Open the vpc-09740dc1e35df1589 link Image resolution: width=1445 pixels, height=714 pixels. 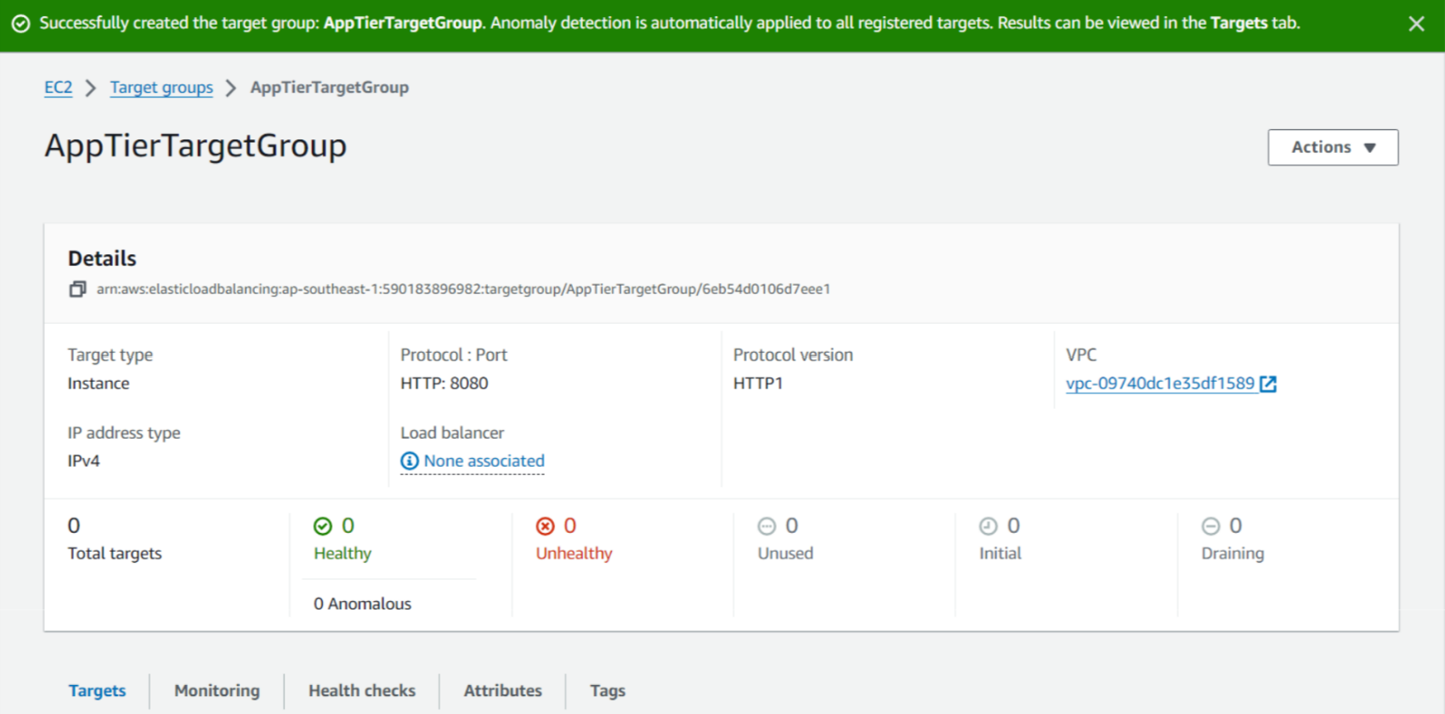1160,383
